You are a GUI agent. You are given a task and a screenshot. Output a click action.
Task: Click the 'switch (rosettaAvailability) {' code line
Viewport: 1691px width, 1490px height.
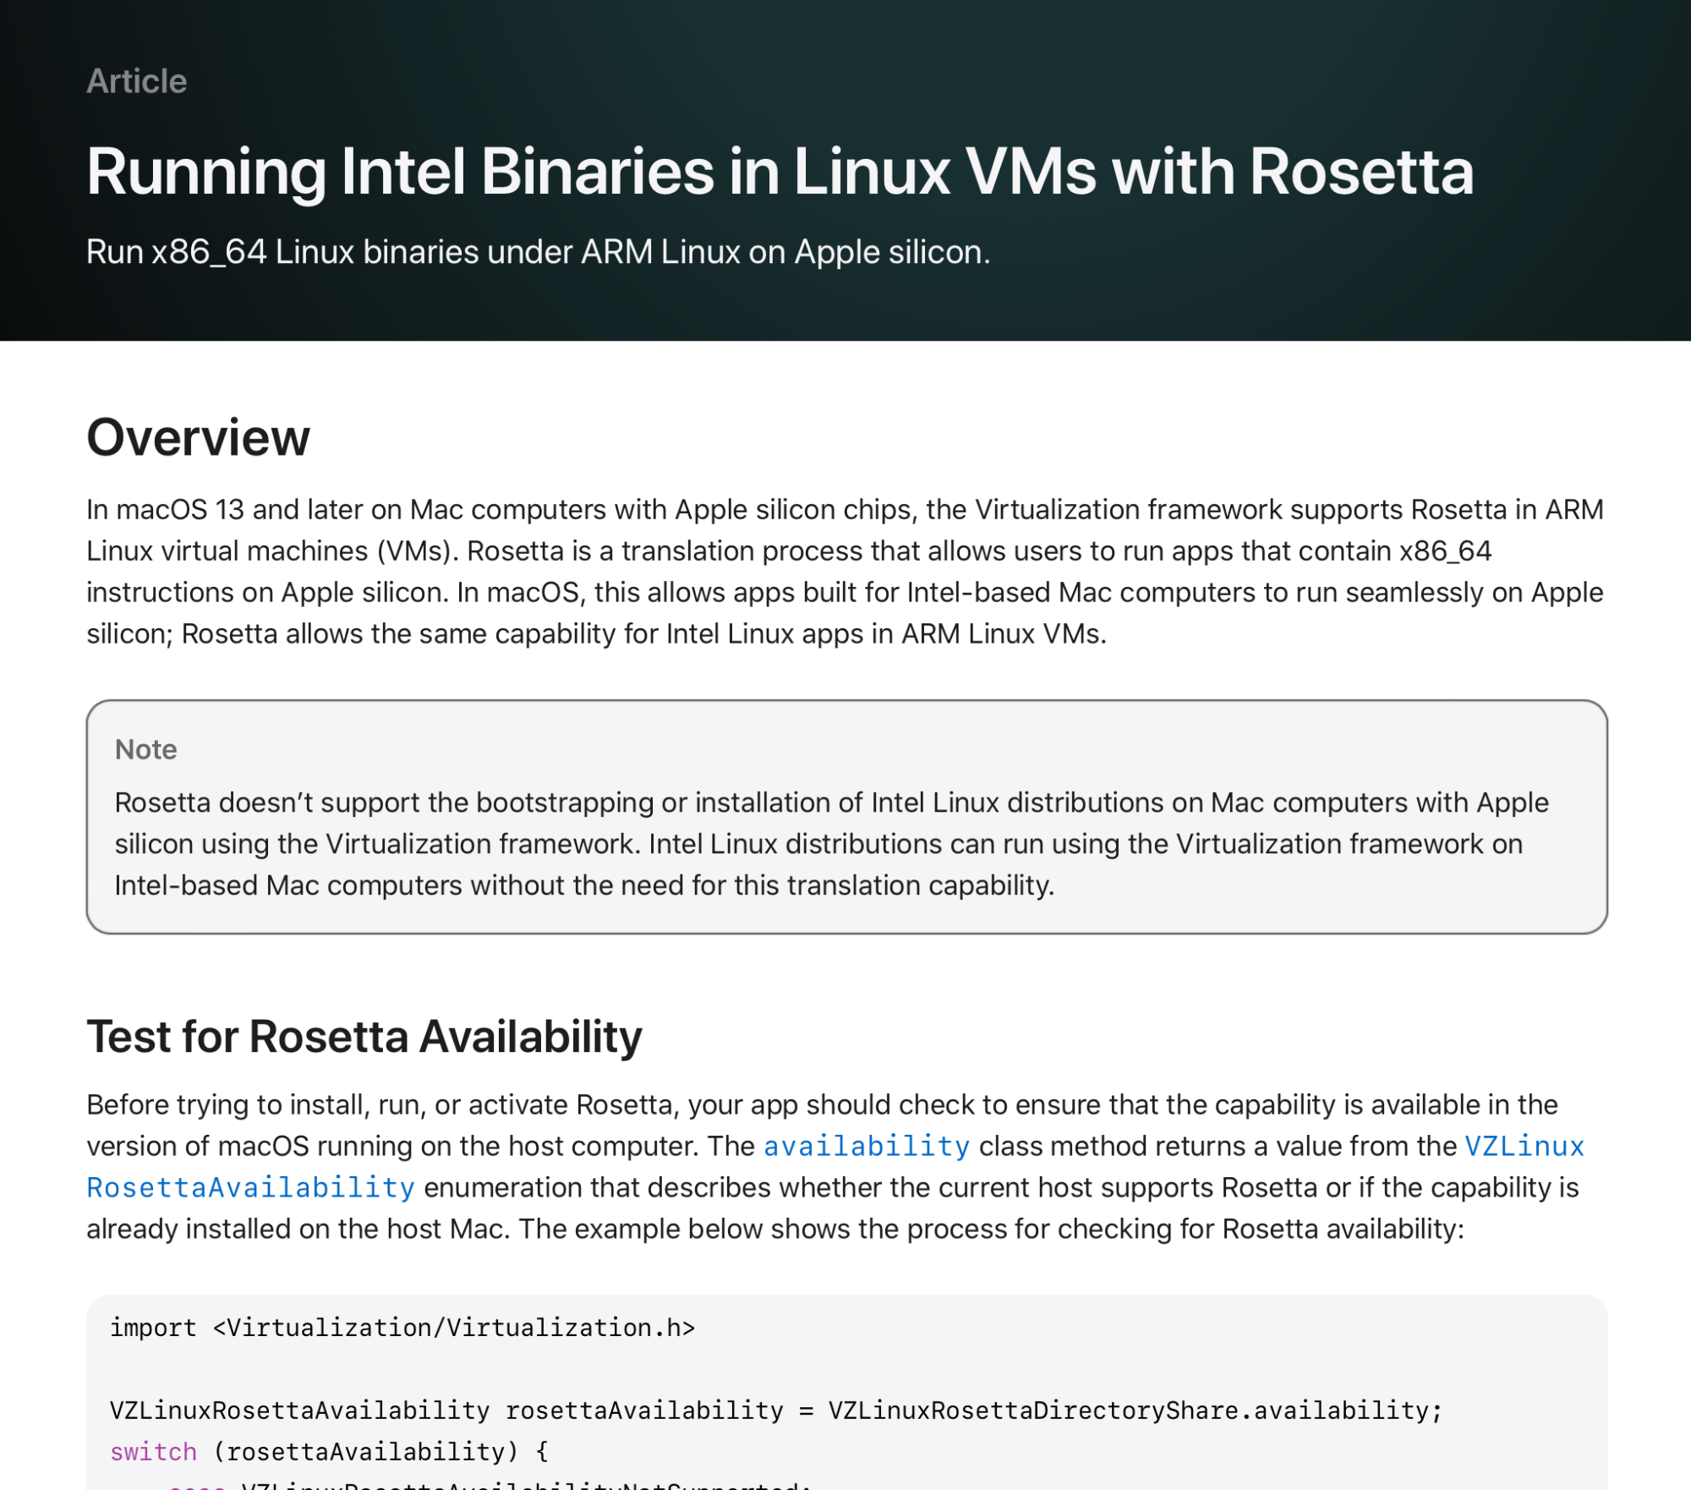(329, 1452)
